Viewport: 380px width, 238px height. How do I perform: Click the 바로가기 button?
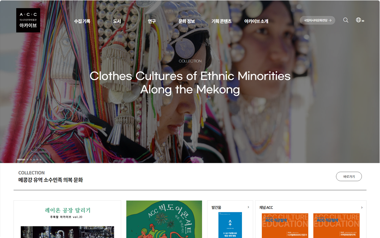point(349,176)
